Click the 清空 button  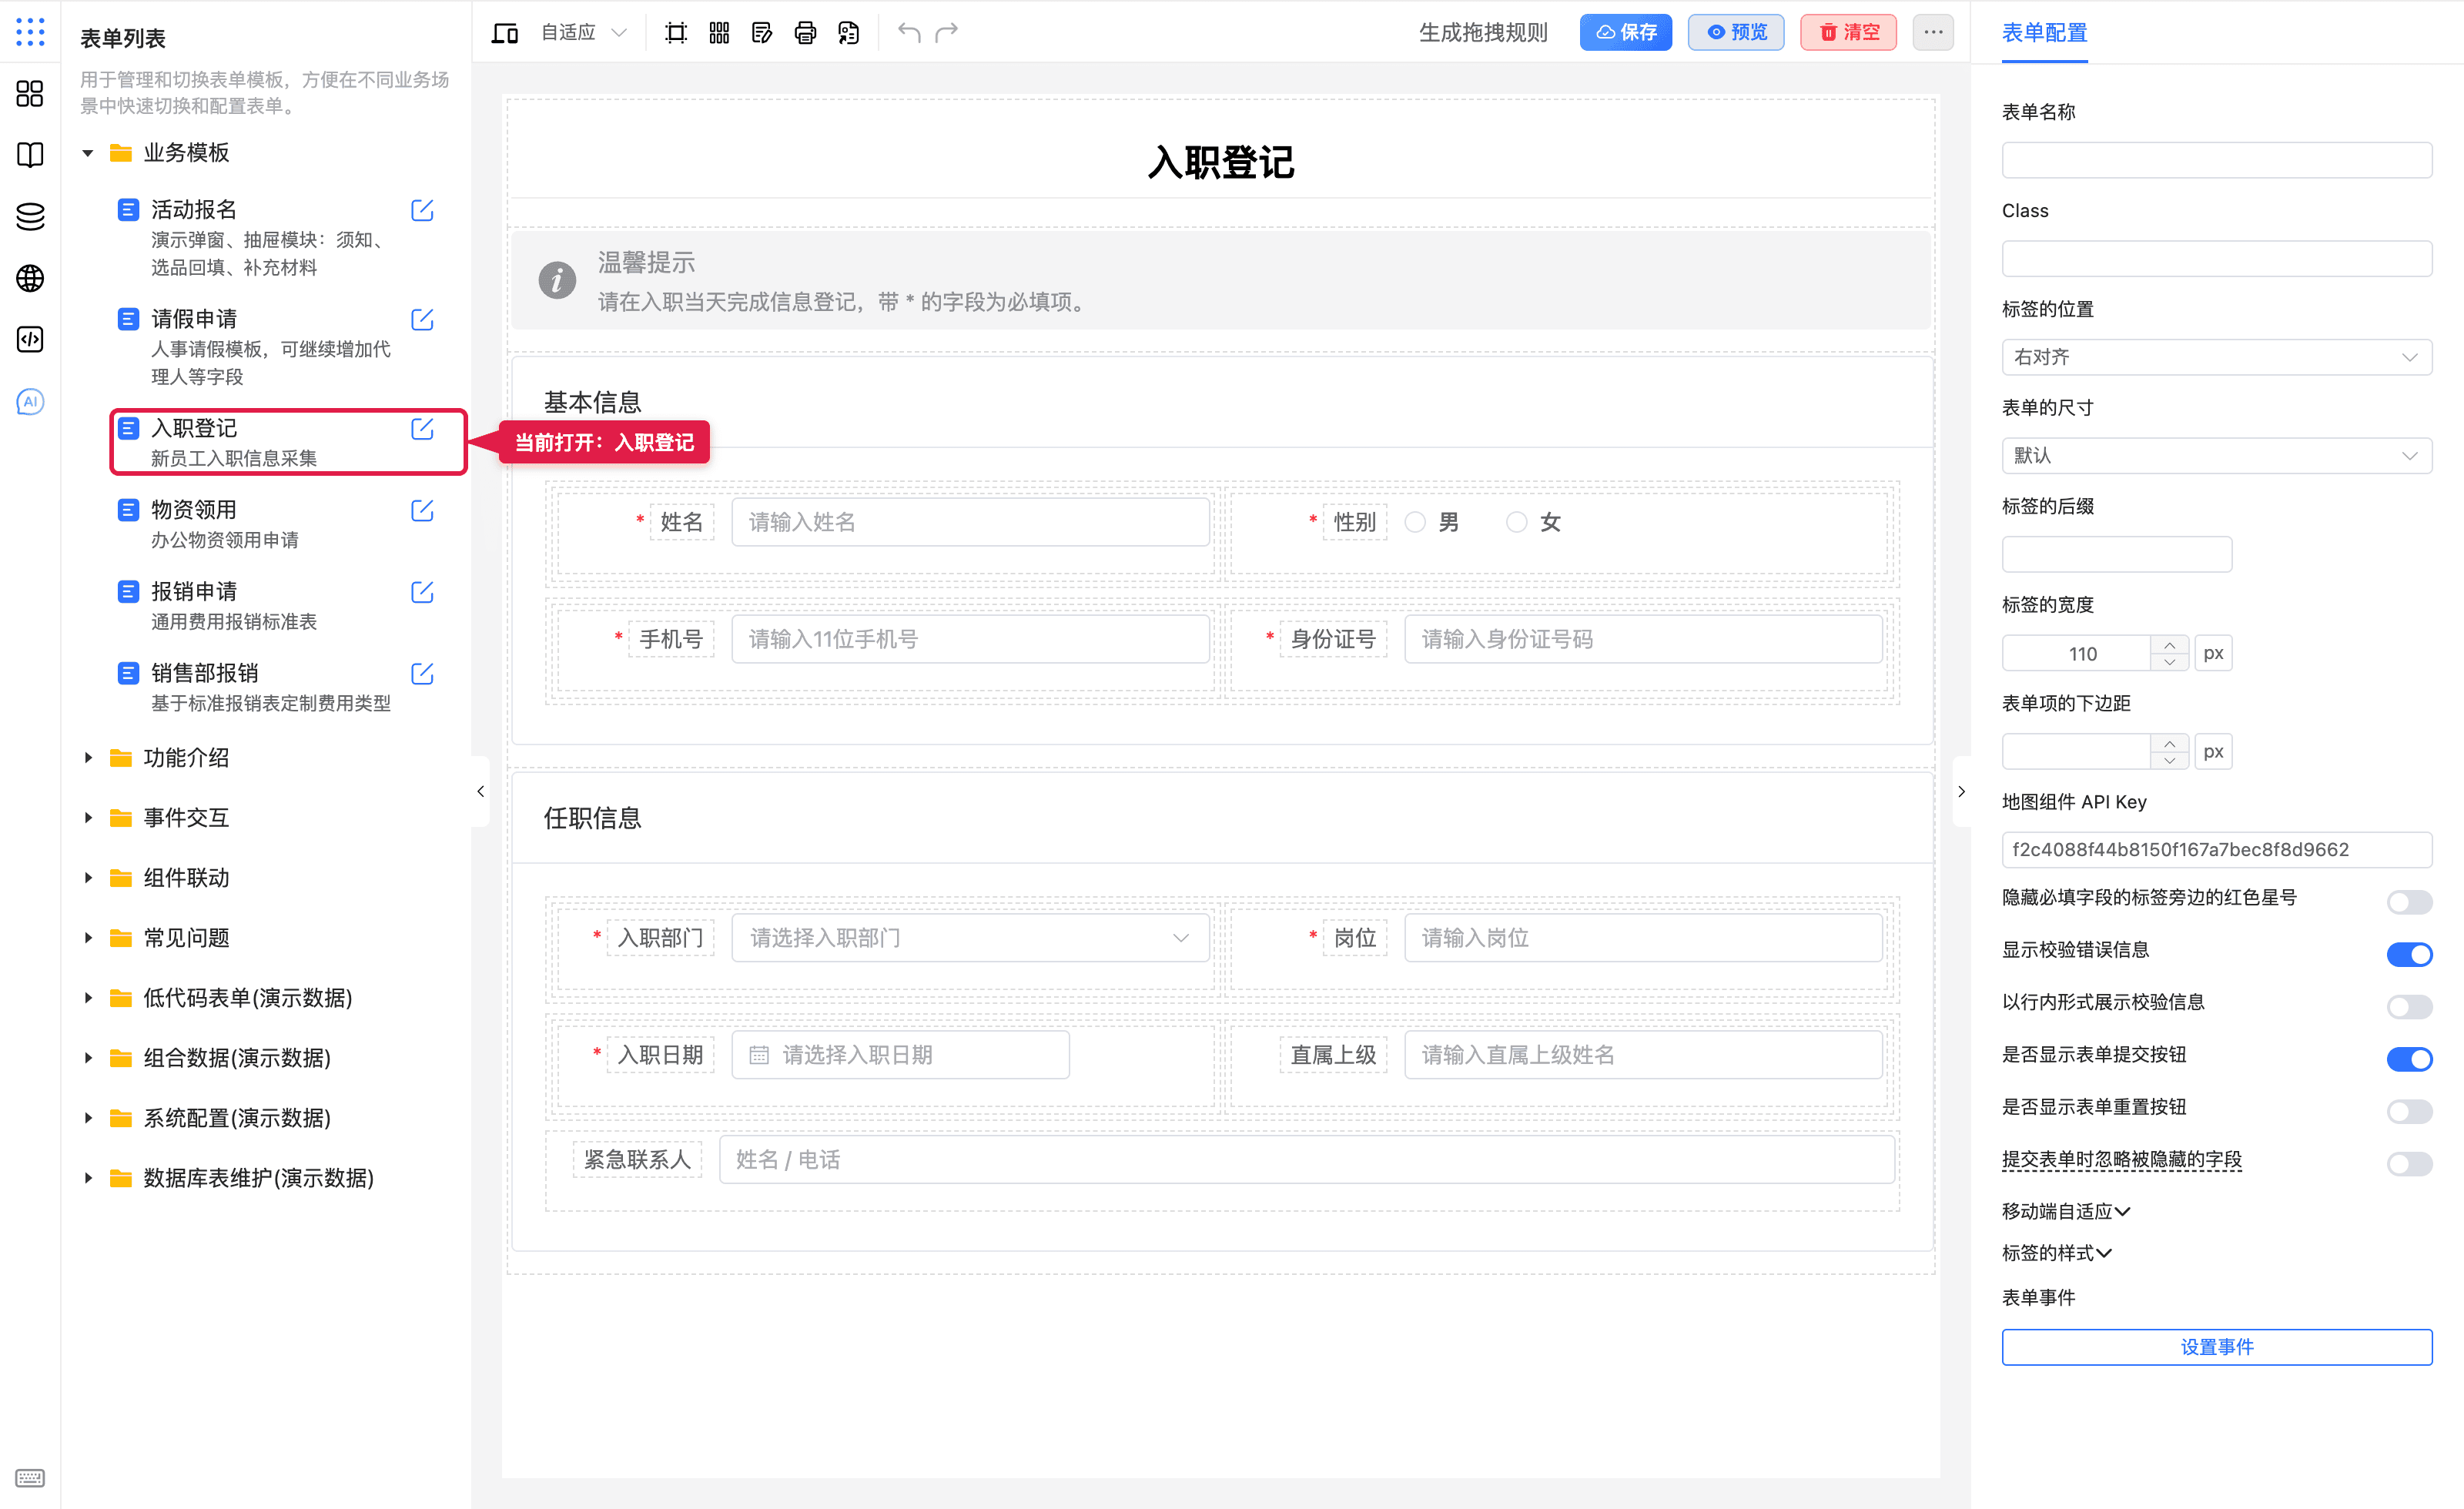coord(1848,32)
